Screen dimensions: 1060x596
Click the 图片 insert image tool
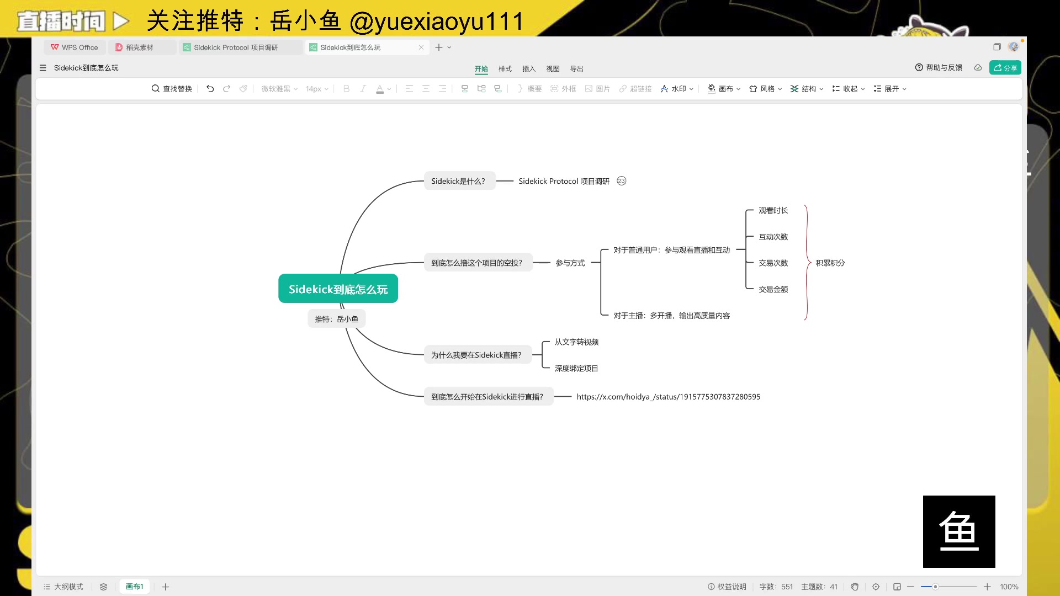[x=597, y=89]
